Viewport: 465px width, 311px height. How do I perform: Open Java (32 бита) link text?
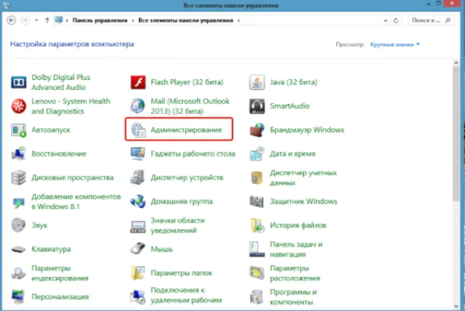coord(294,82)
